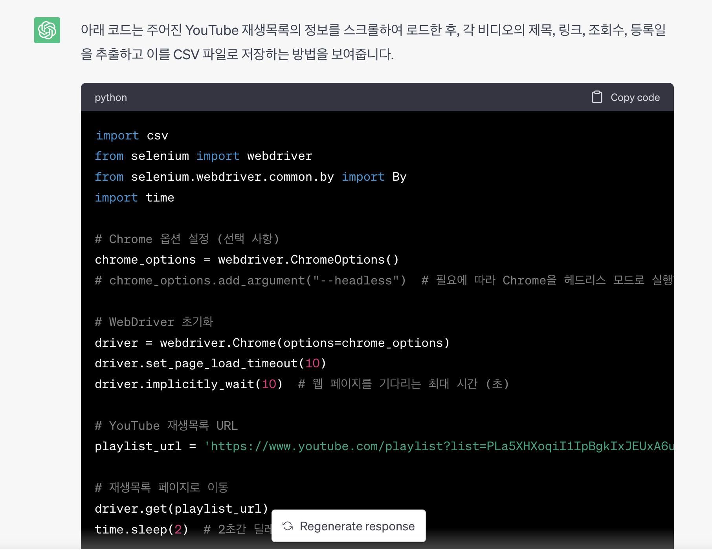712x550 pixels.
Task: Click the comment "# YouTube 재생목록 URL"
Action: point(167,426)
